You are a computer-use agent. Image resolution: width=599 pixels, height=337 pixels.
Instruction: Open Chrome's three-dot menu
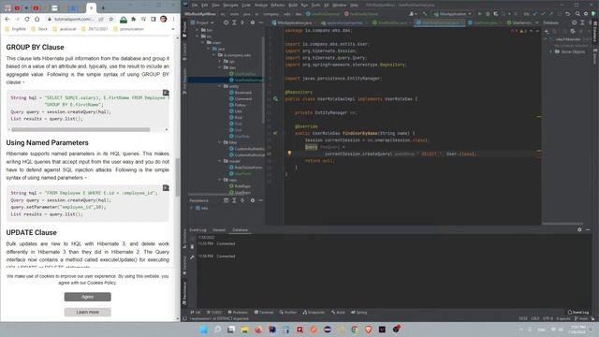(174, 19)
